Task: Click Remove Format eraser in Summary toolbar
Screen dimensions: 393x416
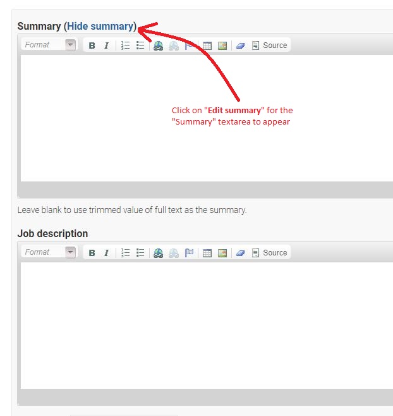Action: (x=240, y=46)
